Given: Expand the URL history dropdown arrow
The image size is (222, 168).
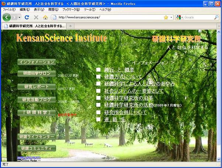Looking at the screenshot, I should click(x=171, y=17).
